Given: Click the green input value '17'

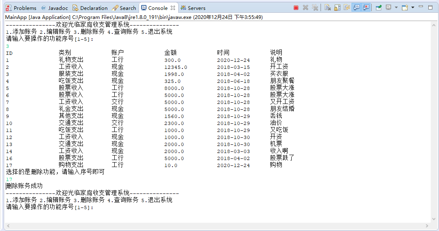Looking at the screenshot, I should click(9, 179).
